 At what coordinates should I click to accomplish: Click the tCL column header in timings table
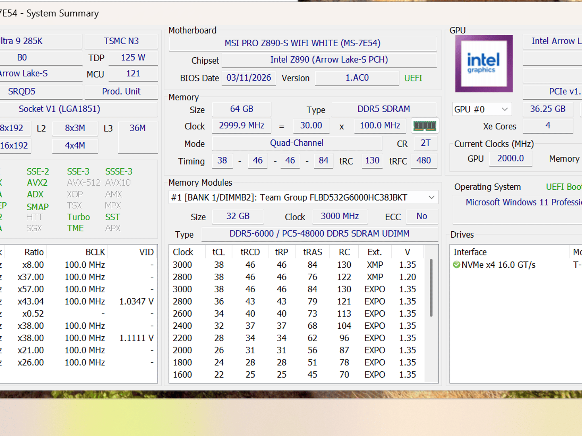click(x=219, y=252)
